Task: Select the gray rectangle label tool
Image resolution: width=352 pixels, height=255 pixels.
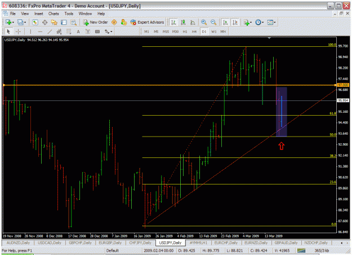Action: pos(97,32)
